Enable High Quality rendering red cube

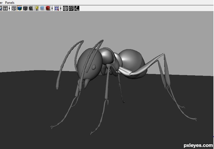(48, 8)
